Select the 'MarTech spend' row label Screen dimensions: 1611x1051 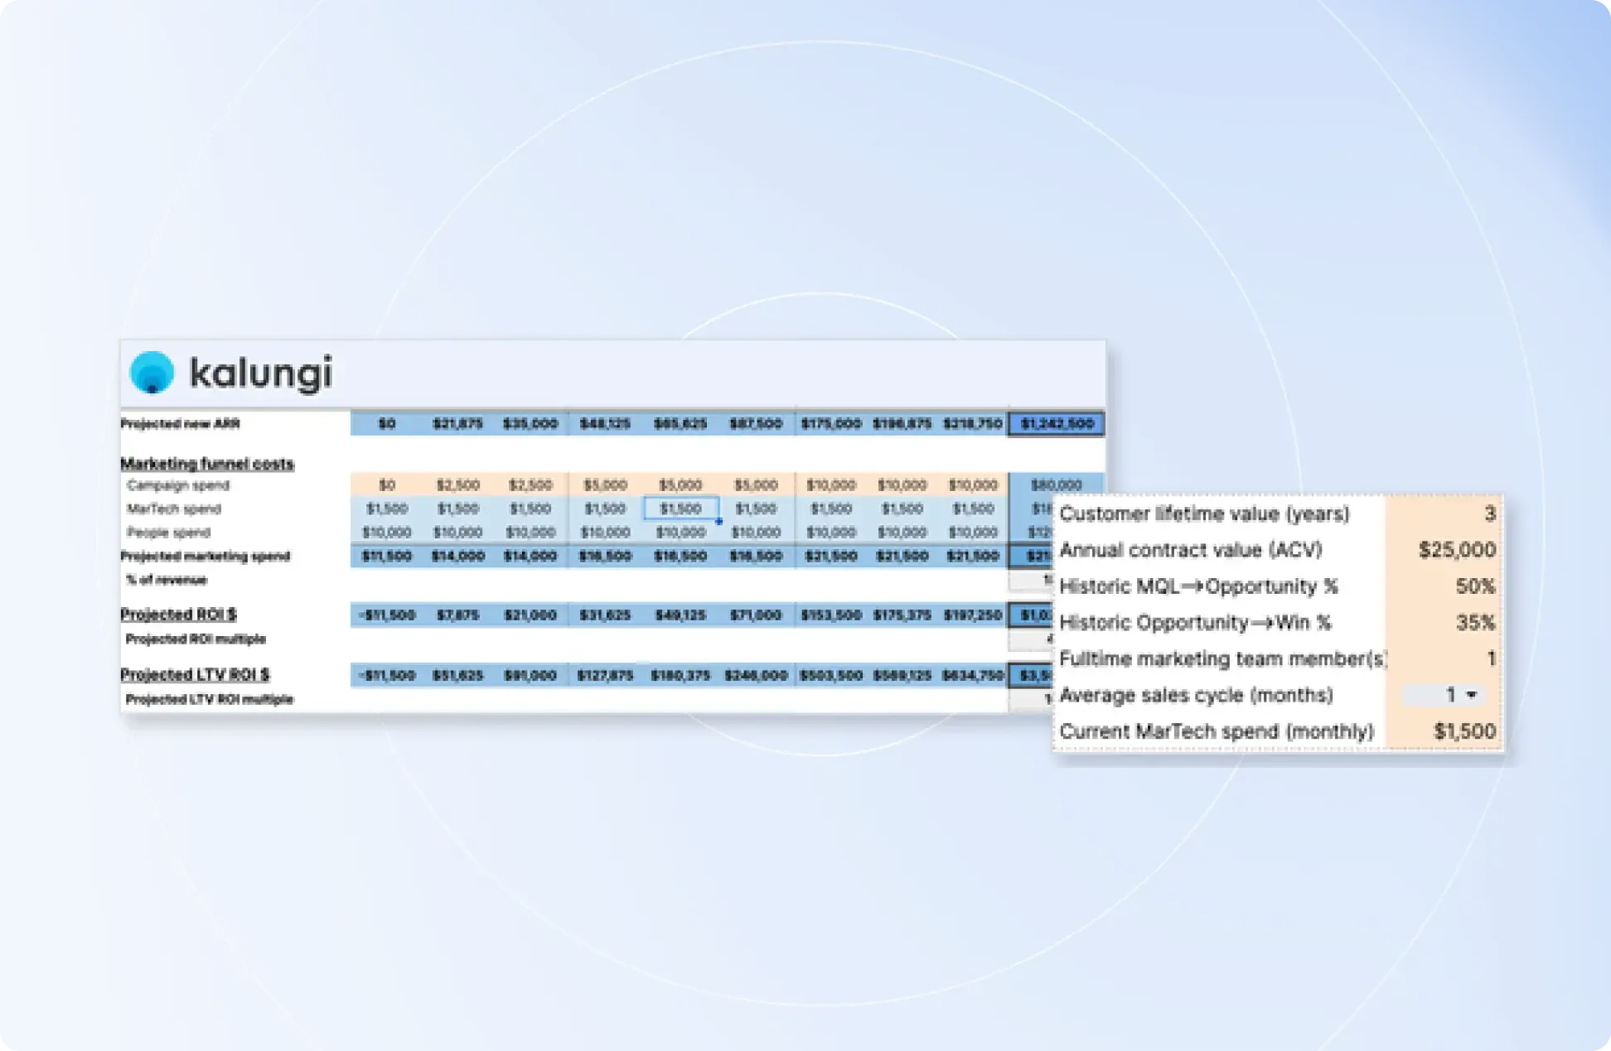(173, 509)
